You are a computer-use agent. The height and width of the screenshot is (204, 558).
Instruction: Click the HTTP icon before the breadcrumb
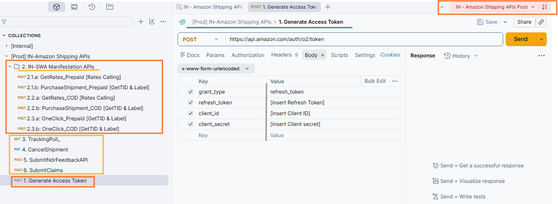coord(183,22)
